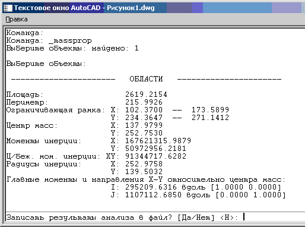Click the AutoCAD text window title icon
305x227 pixels.
click(8, 8)
